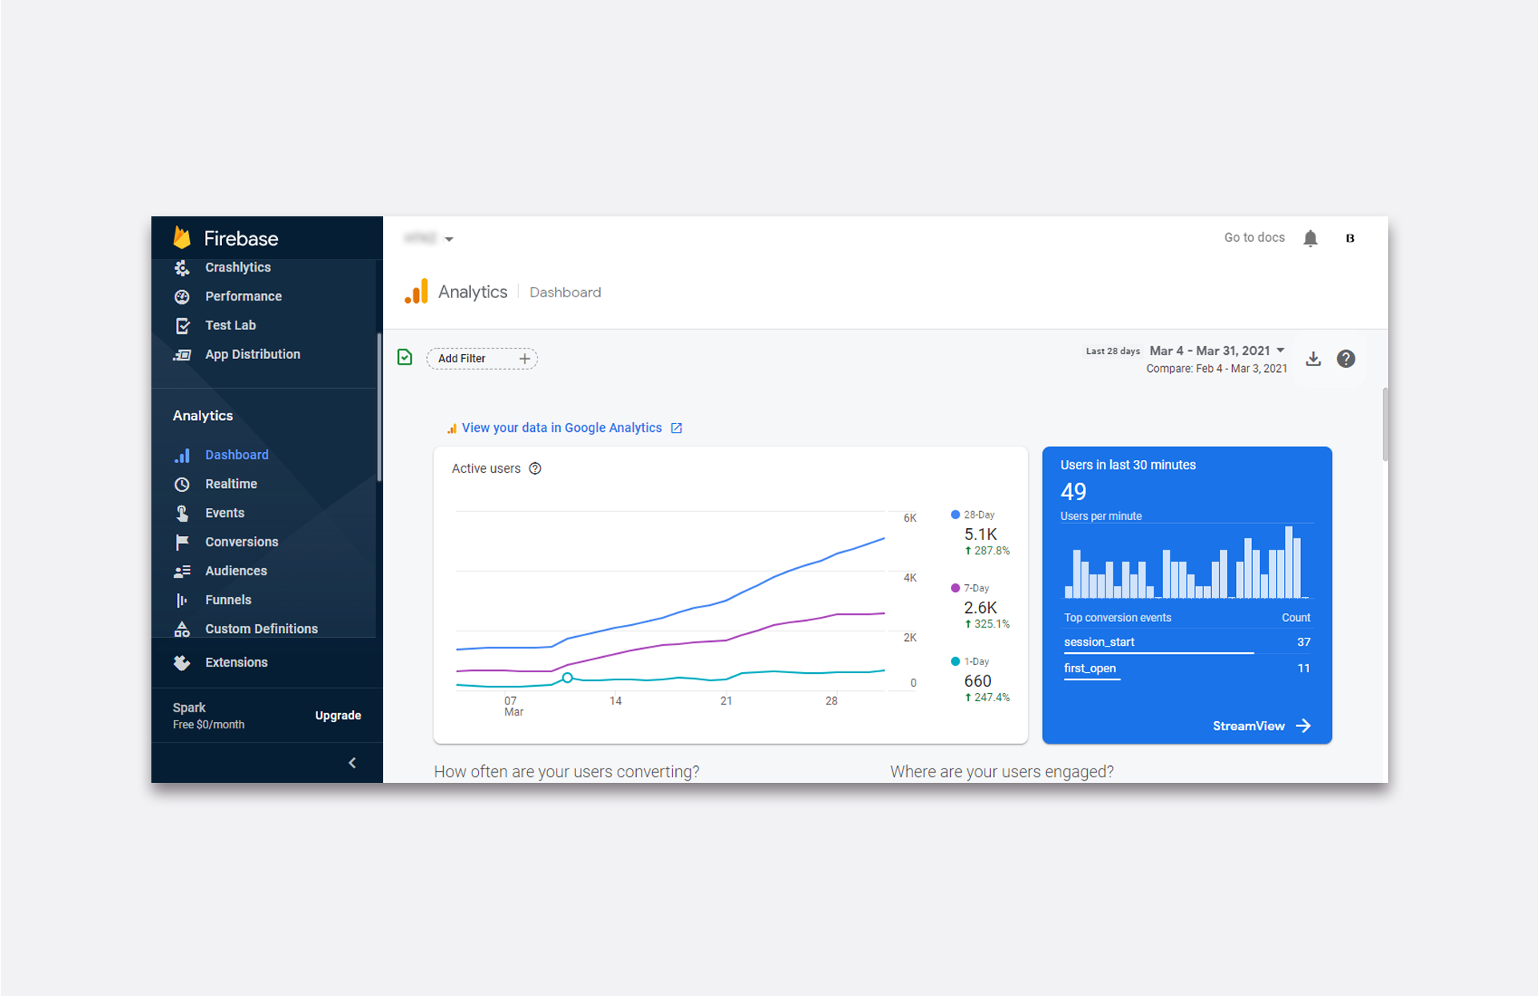Expand the project selector dropdown arrow
Viewport: 1538px width, 996px height.
(449, 239)
